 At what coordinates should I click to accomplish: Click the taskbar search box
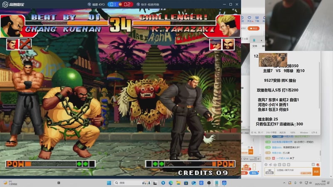tap(132, 183)
